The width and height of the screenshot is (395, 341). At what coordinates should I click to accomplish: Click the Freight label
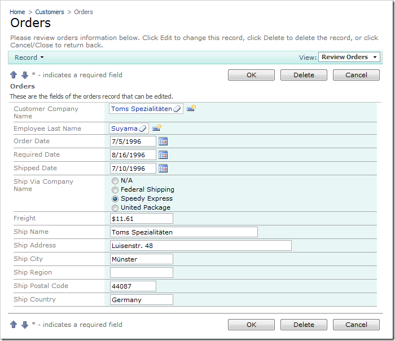pos(24,218)
